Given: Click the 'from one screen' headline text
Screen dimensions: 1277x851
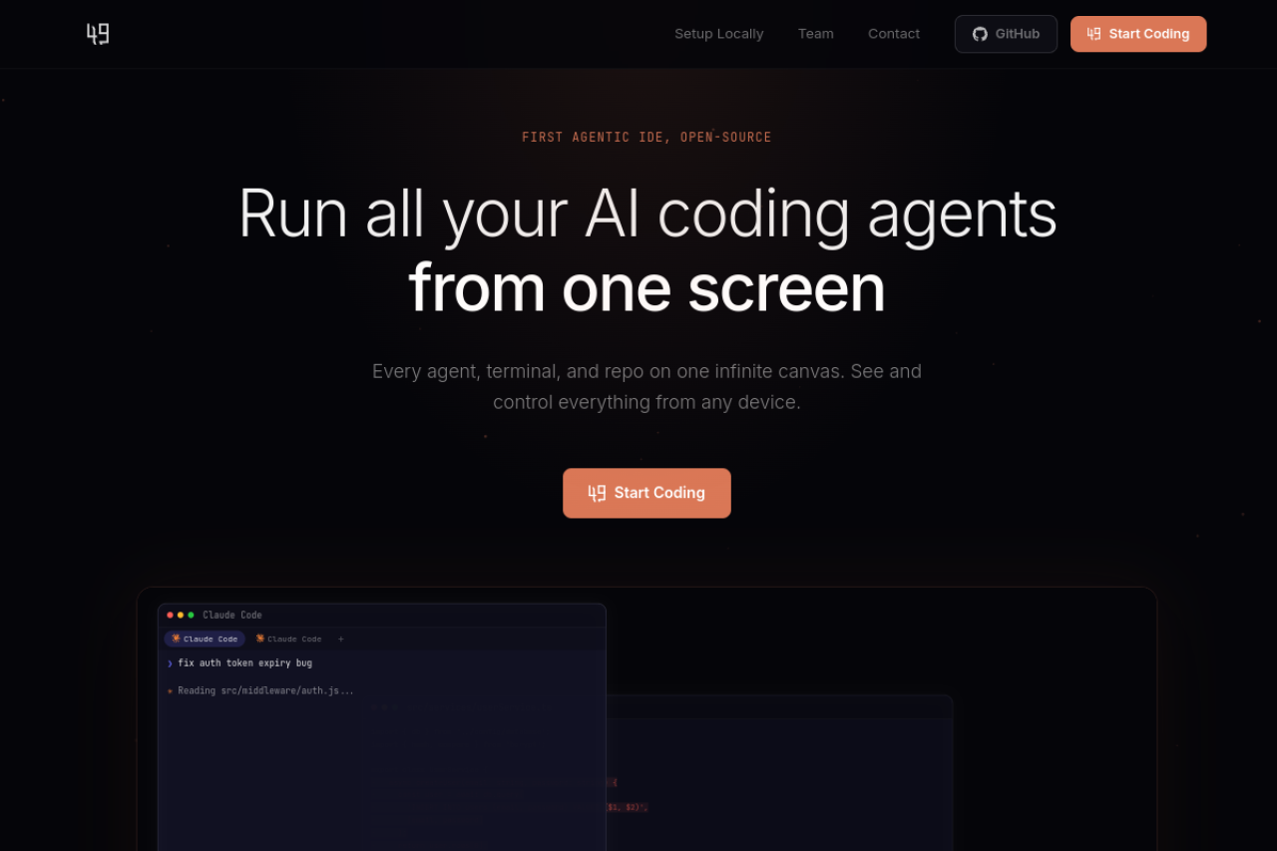Looking at the screenshot, I should [646, 288].
